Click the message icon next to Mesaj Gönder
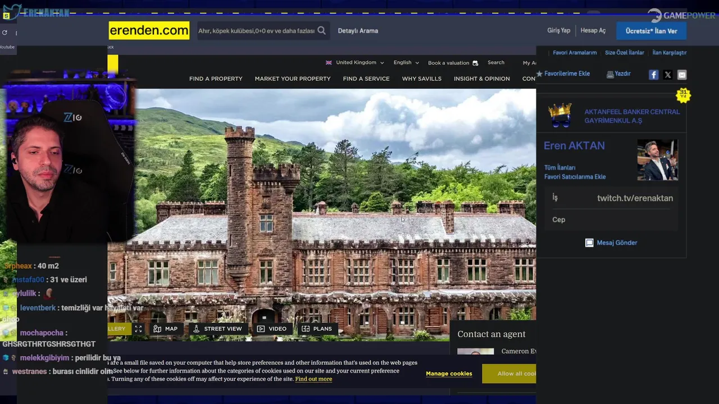 [589, 243]
